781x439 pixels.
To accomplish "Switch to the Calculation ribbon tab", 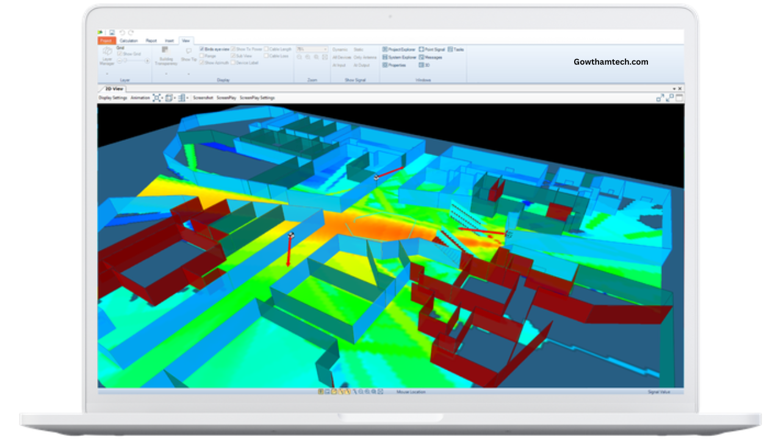I will click(x=129, y=41).
